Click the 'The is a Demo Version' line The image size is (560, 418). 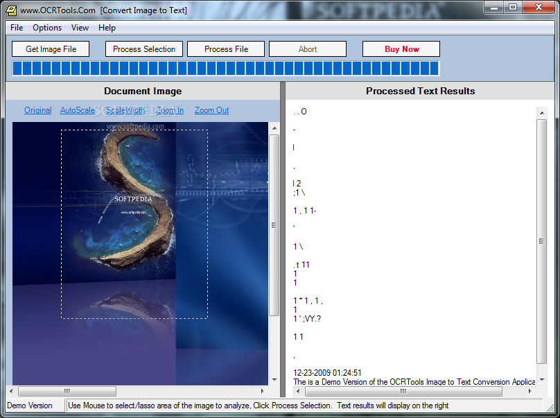pos(414,382)
